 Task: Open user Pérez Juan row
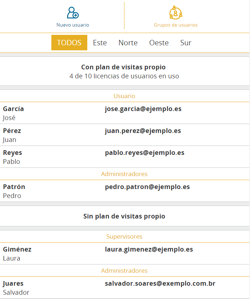coord(125,135)
